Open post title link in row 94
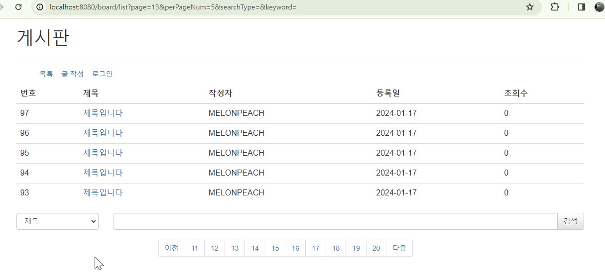The width and height of the screenshot is (605, 274). [103, 173]
